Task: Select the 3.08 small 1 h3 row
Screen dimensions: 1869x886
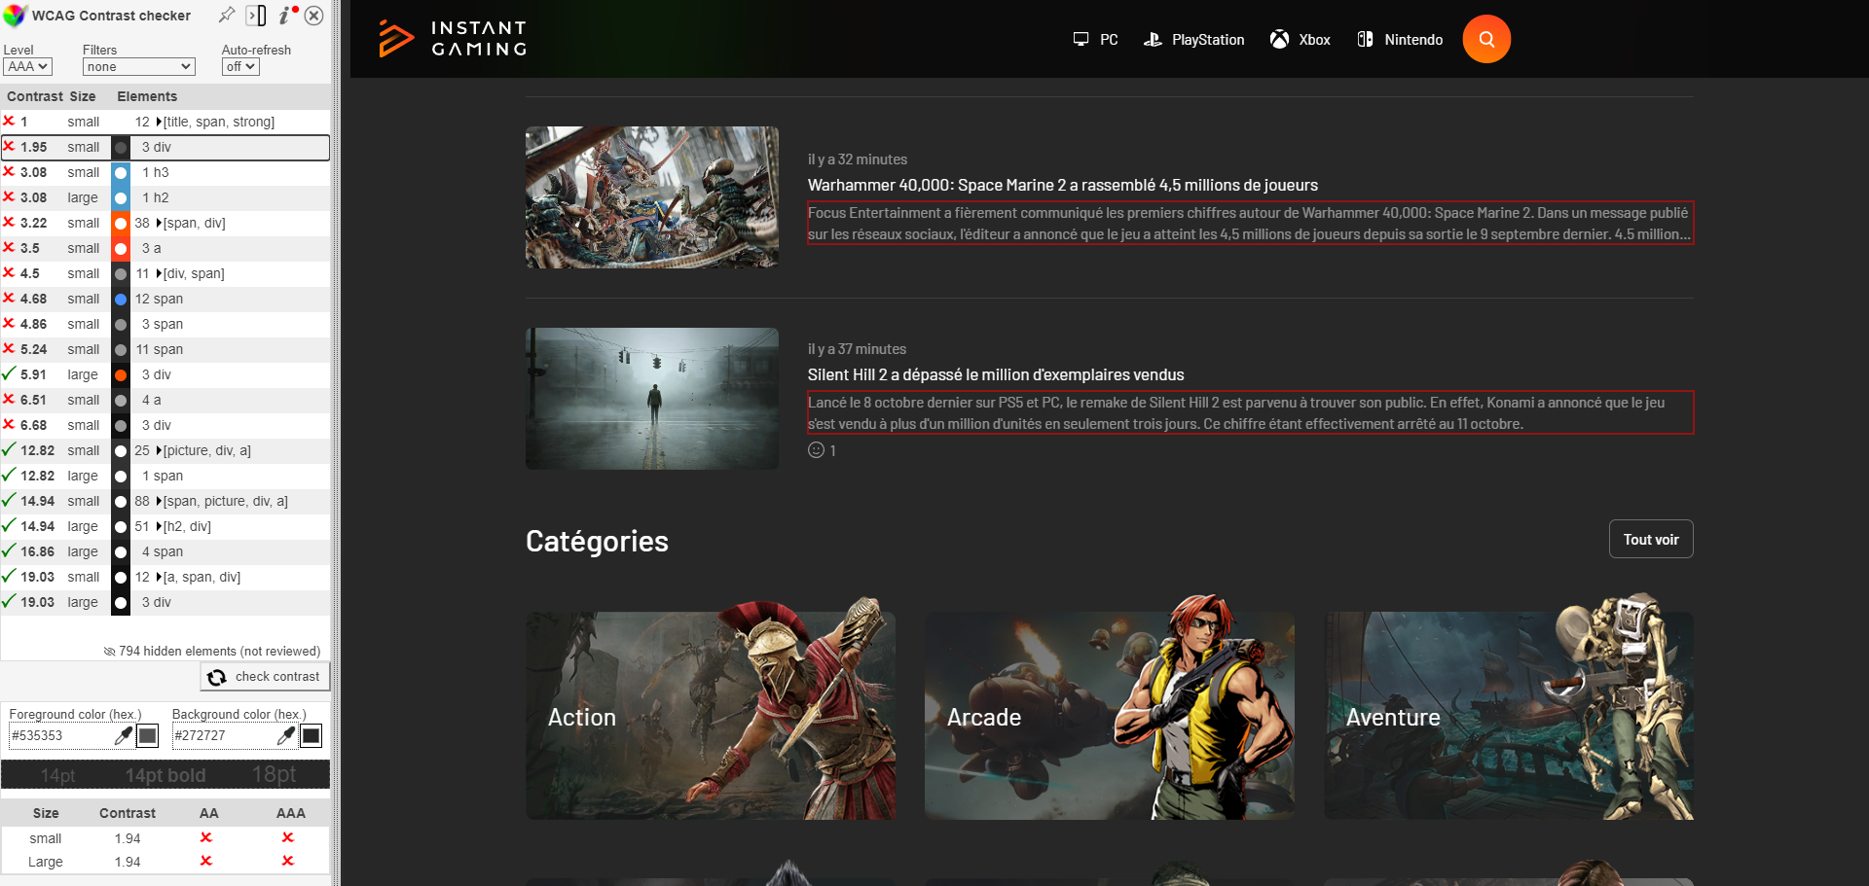Action: (x=165, y=172)
